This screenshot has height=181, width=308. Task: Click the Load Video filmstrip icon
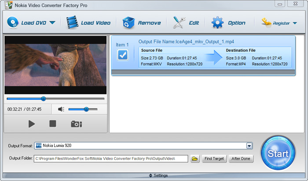(72, 22)
